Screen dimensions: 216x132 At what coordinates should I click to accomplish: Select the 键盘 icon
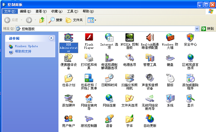point(170,58)
